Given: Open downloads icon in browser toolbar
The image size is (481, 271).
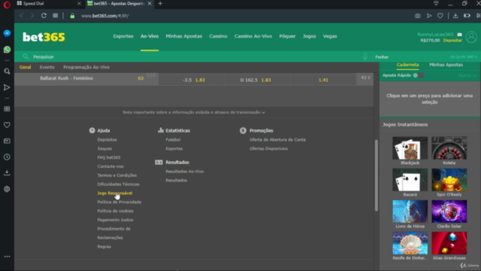Looking at the screenshot, I should tap(455, 16).
